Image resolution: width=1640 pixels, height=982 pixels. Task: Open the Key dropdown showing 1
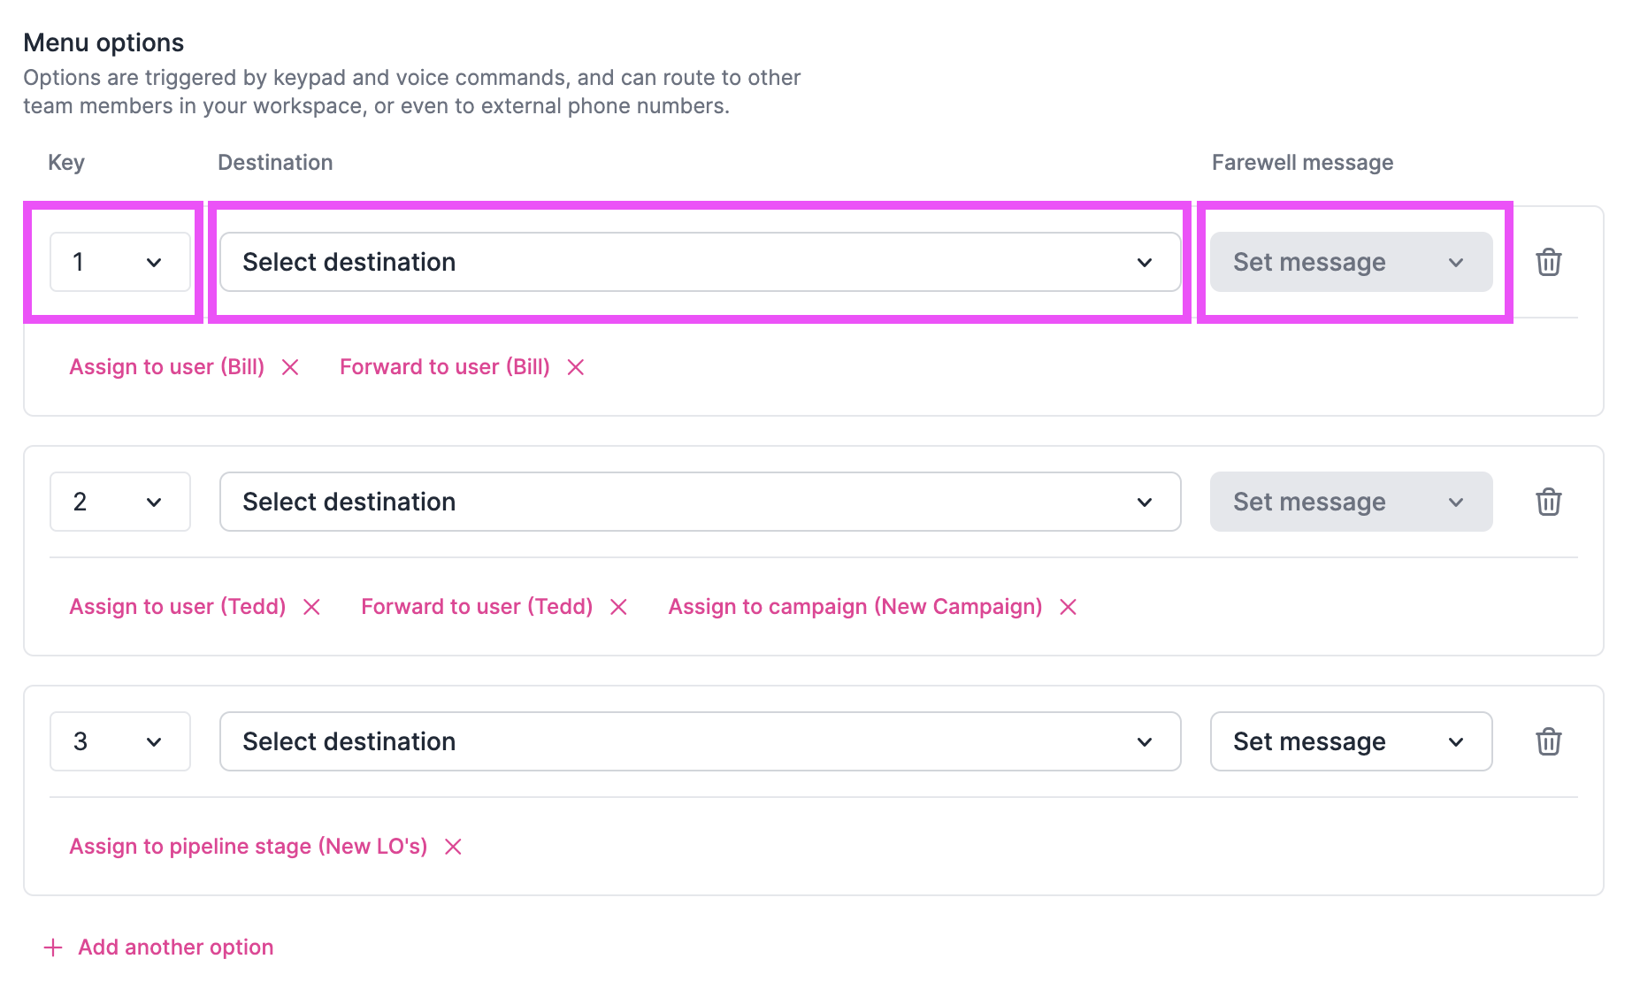(x=119, y=262)
